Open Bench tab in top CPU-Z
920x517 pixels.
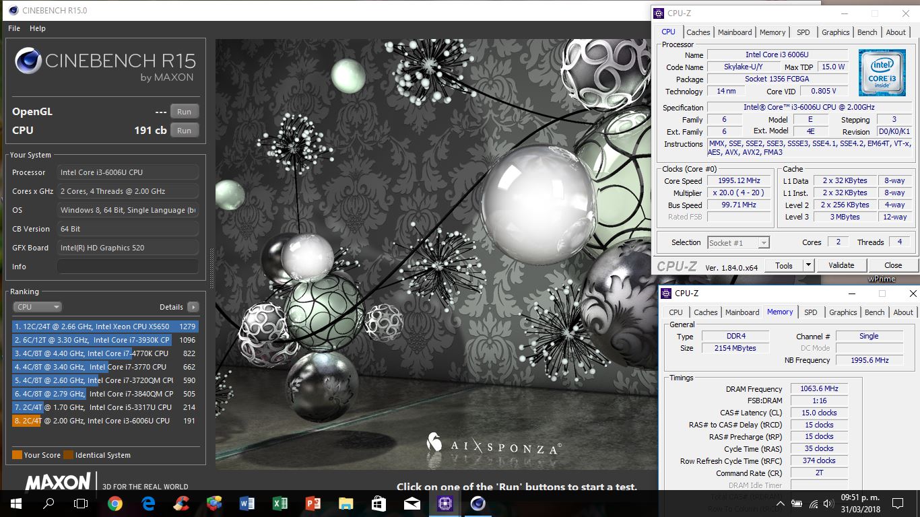click(867, 32)
